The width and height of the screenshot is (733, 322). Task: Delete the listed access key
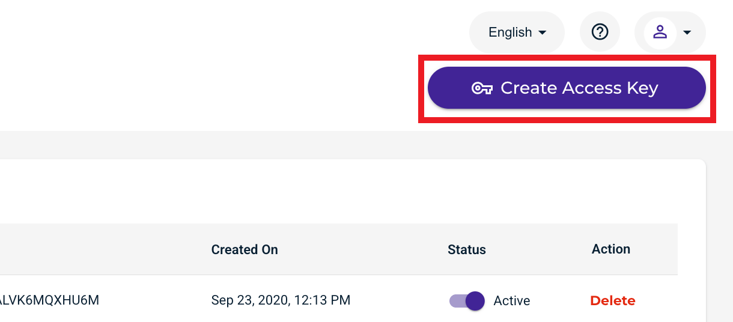(612, 300)
